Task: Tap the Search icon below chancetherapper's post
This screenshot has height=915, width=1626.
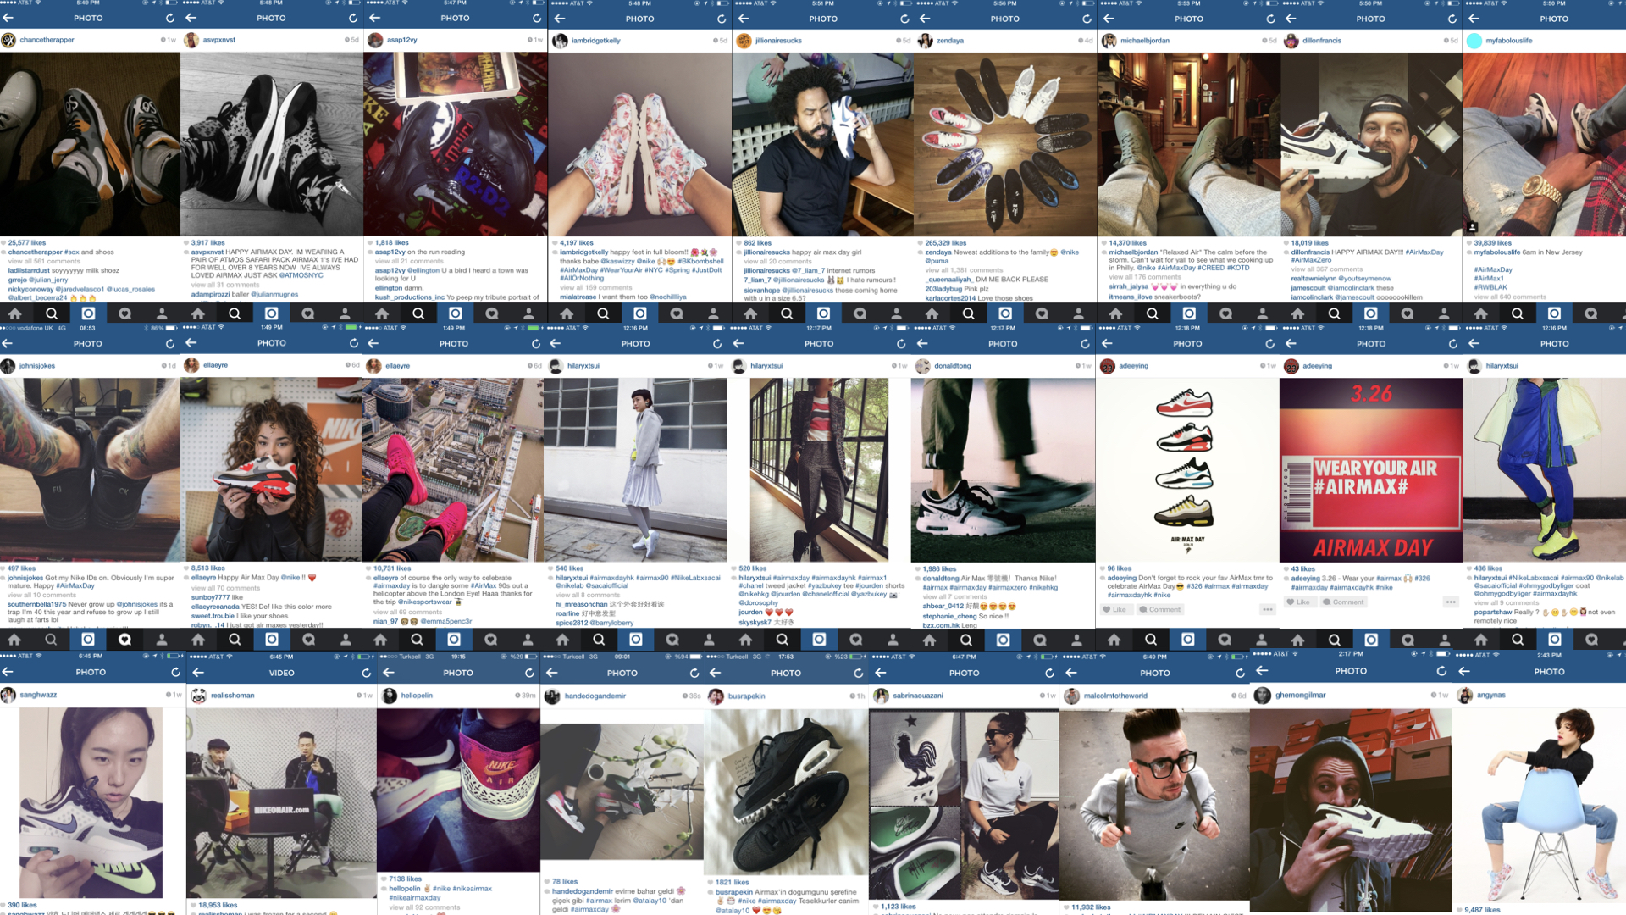Action: click(x=51, y=313)
